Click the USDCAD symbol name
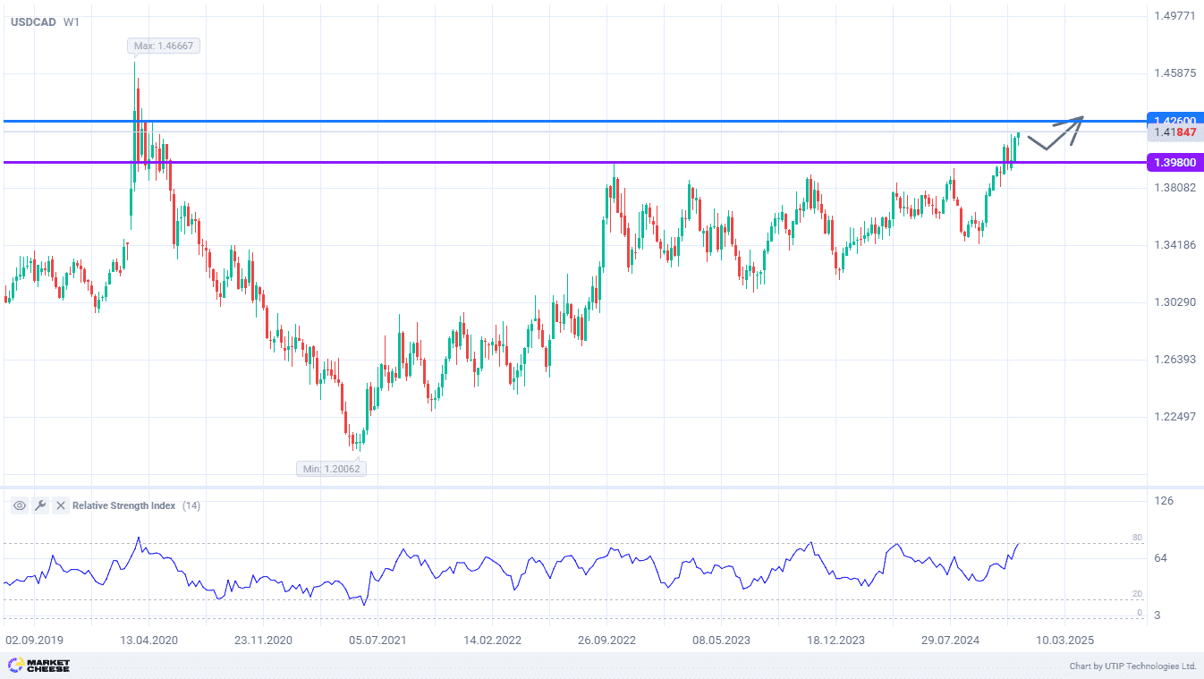Screen dimensions: 1204x679 click(x=32, y=21)
